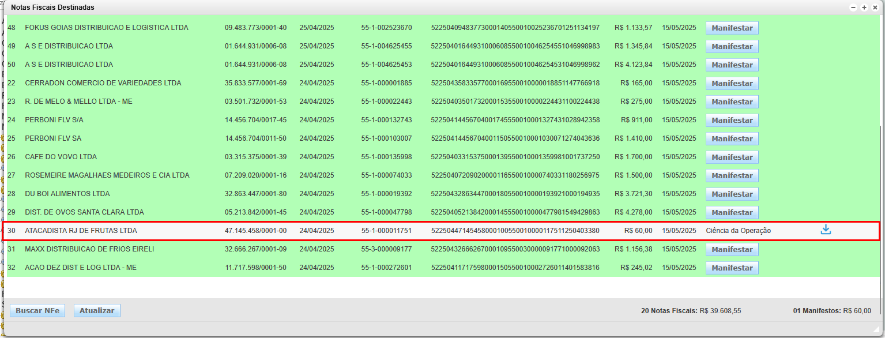Viewport: 885px width, 338px height.
Task: Click the resize grip in the window corner
Action: tap(876, 328)
